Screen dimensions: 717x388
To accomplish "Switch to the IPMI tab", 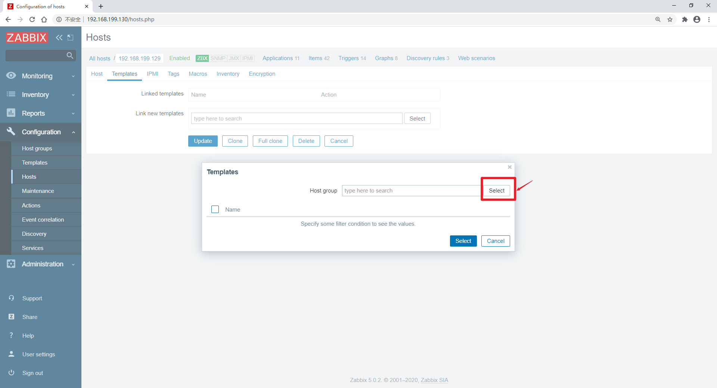I will [152, 74].
